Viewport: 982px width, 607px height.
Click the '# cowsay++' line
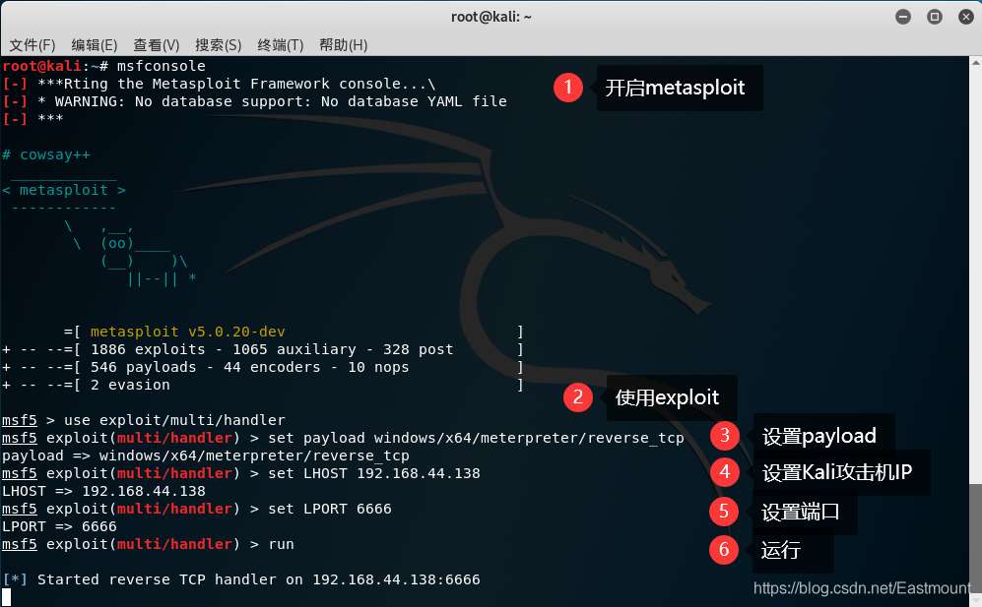pyautogui.click(x=46, y=154)
